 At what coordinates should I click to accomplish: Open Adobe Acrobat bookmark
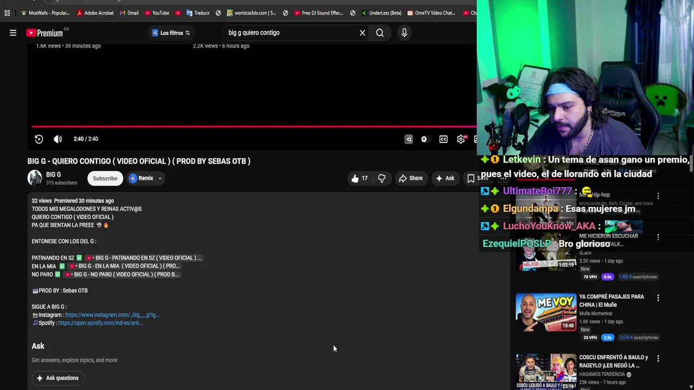pos(95,13)
